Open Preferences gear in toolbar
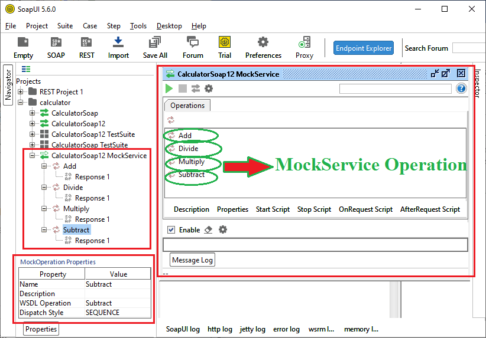This screenshot has width=486, height=338. tap(263, 48)
